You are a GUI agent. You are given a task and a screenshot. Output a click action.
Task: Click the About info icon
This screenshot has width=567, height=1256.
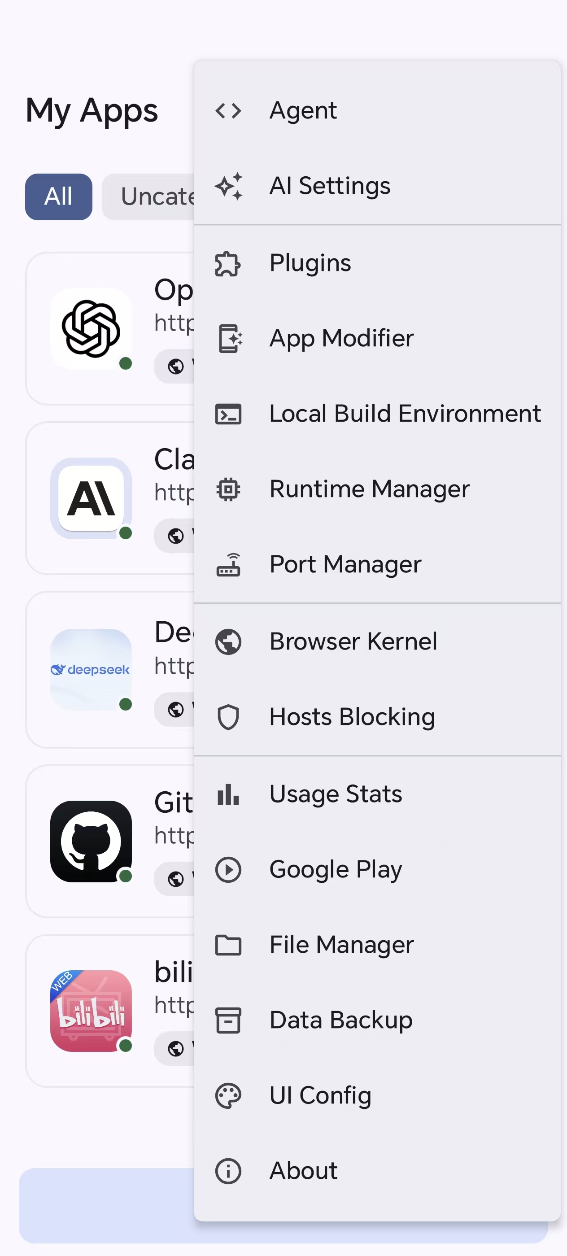click(x=228, y=1171)
